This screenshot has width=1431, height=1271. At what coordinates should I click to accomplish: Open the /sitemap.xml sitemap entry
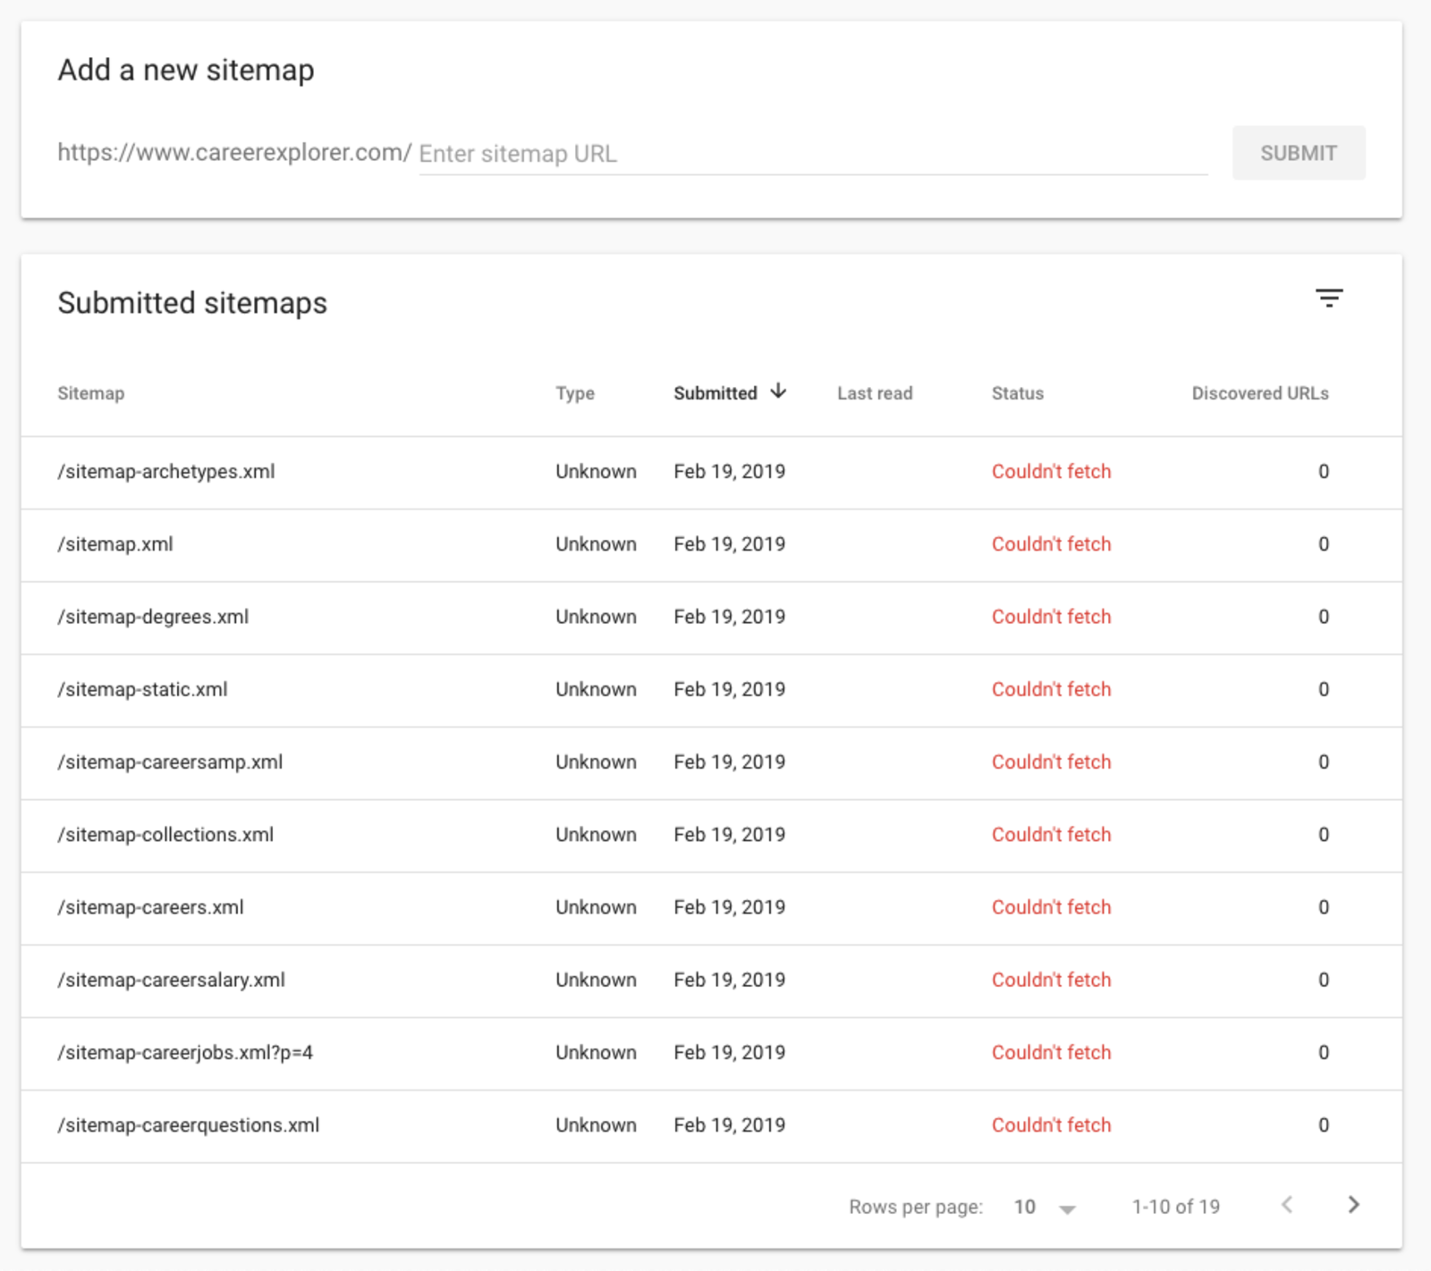point(115,544)
